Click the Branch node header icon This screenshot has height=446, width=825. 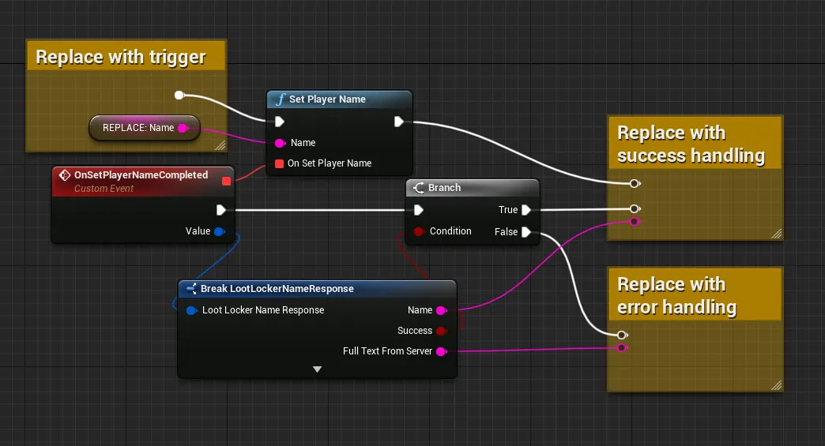pos(419,188)
